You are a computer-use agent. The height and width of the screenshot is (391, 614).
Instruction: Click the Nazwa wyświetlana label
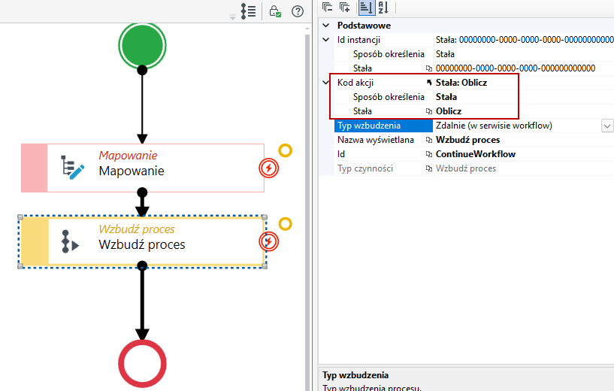click(x=376, y=140)
